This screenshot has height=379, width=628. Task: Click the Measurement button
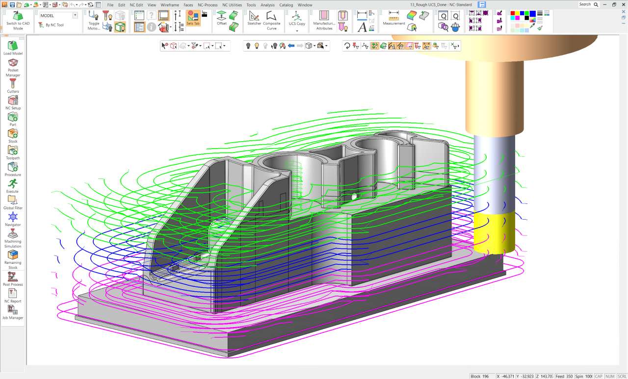pyautogui.click(x=393, y=18)
